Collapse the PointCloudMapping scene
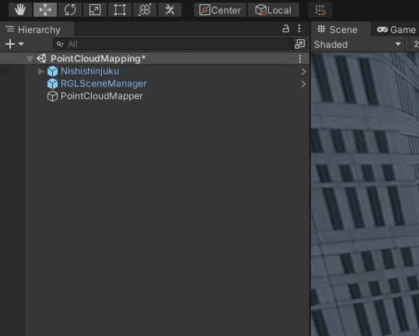The width and height of the screenshot is (419, 336). point(29,59)
